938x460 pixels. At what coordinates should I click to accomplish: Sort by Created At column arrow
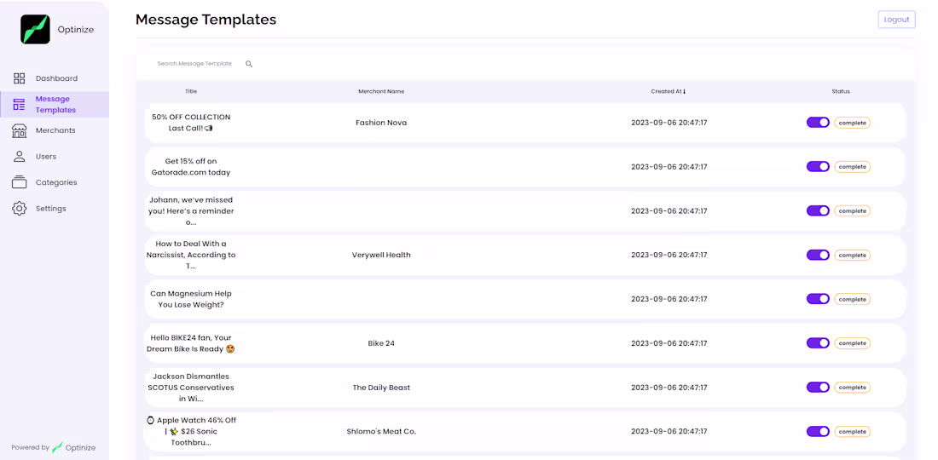click(x=684, y=91)
